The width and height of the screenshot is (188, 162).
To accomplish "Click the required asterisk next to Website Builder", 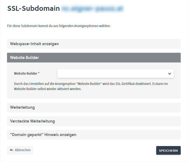I will tap(39, 73).
